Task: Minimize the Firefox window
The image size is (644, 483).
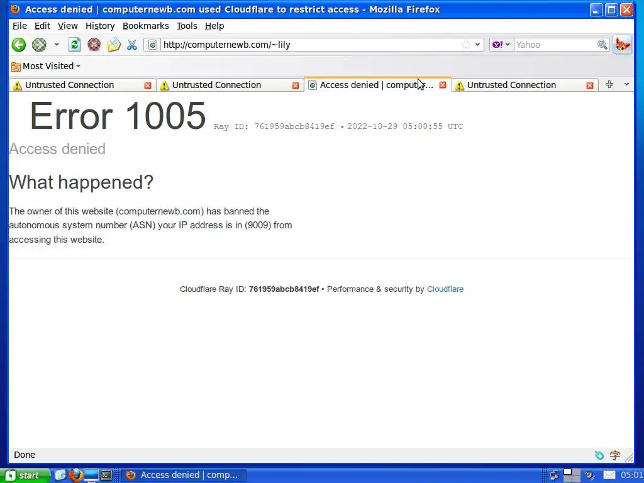Action: [596, 9]
